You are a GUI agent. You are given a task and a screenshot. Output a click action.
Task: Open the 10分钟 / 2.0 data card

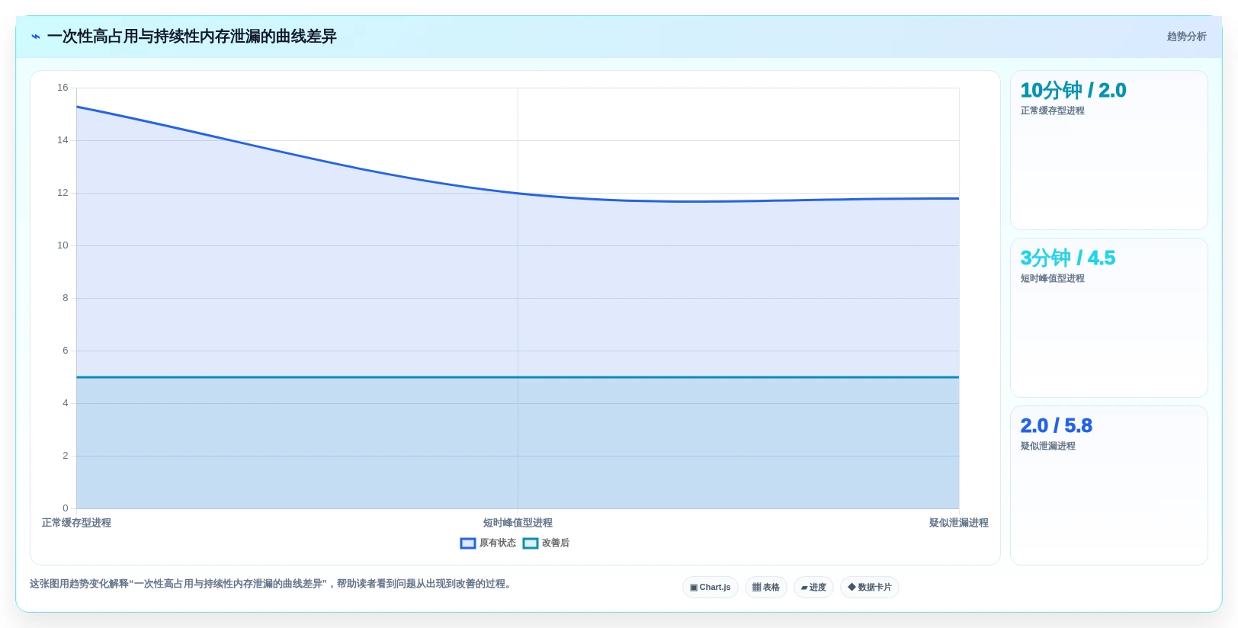(1108, 150)
